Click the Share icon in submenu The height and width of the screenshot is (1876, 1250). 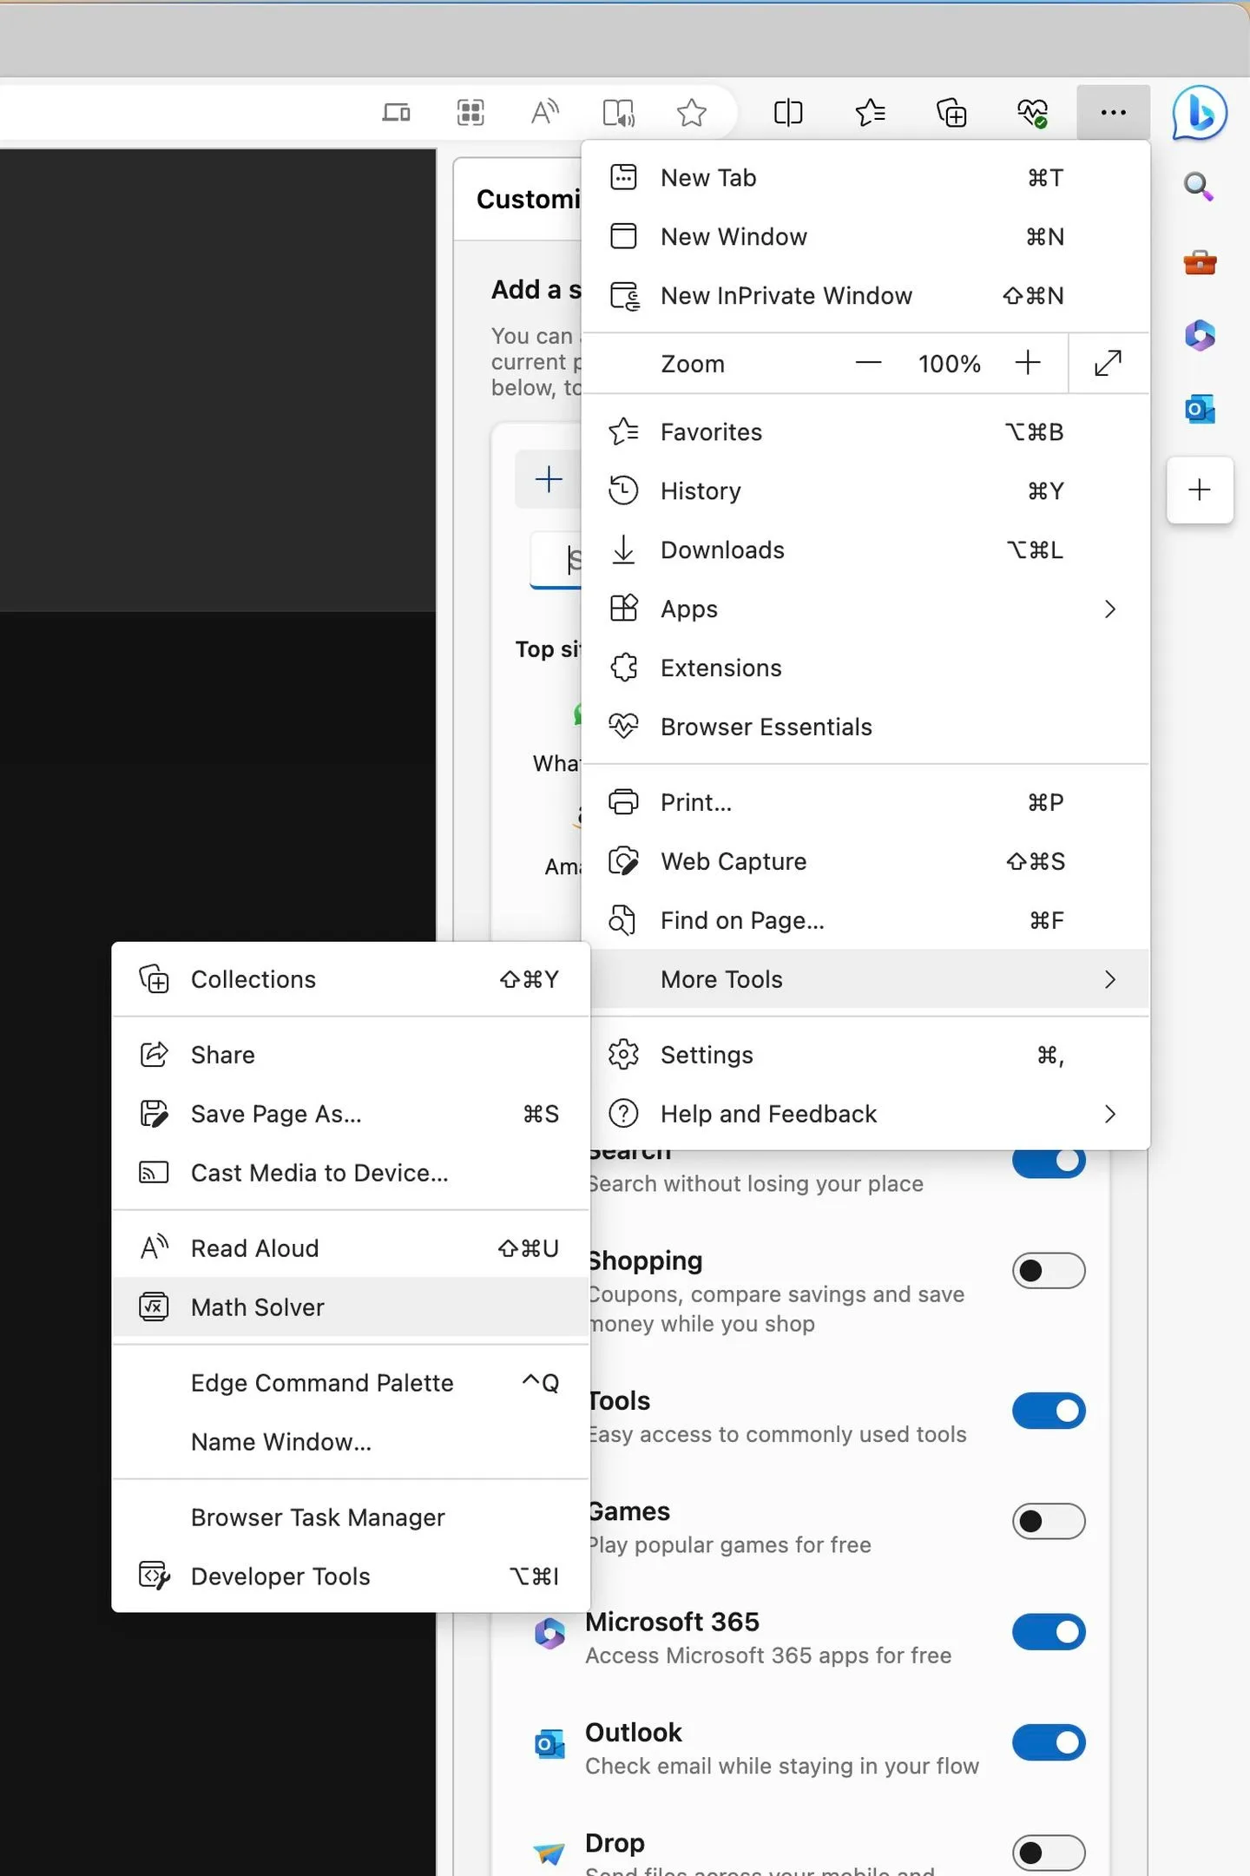154,1054
